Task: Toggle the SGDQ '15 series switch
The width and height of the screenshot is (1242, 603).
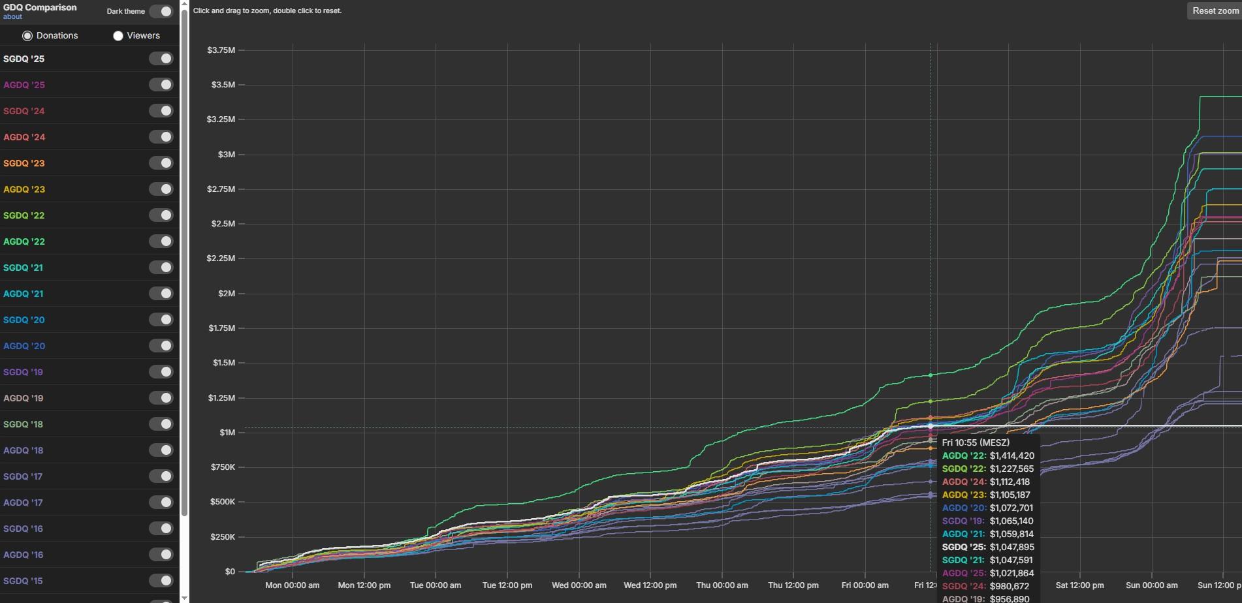Action: pyautogui.click(x=161, y=581)
